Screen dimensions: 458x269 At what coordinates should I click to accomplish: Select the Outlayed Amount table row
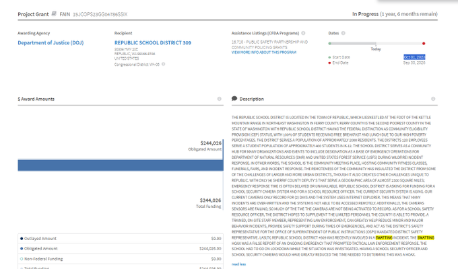point(120,238)
